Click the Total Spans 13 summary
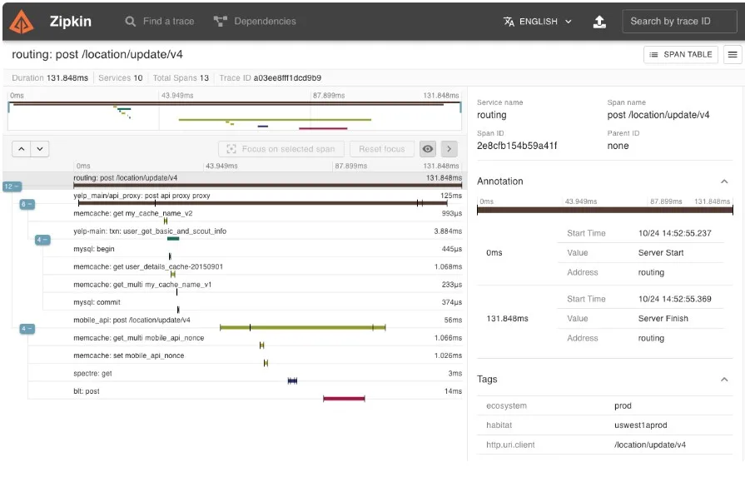 [181, 78]
